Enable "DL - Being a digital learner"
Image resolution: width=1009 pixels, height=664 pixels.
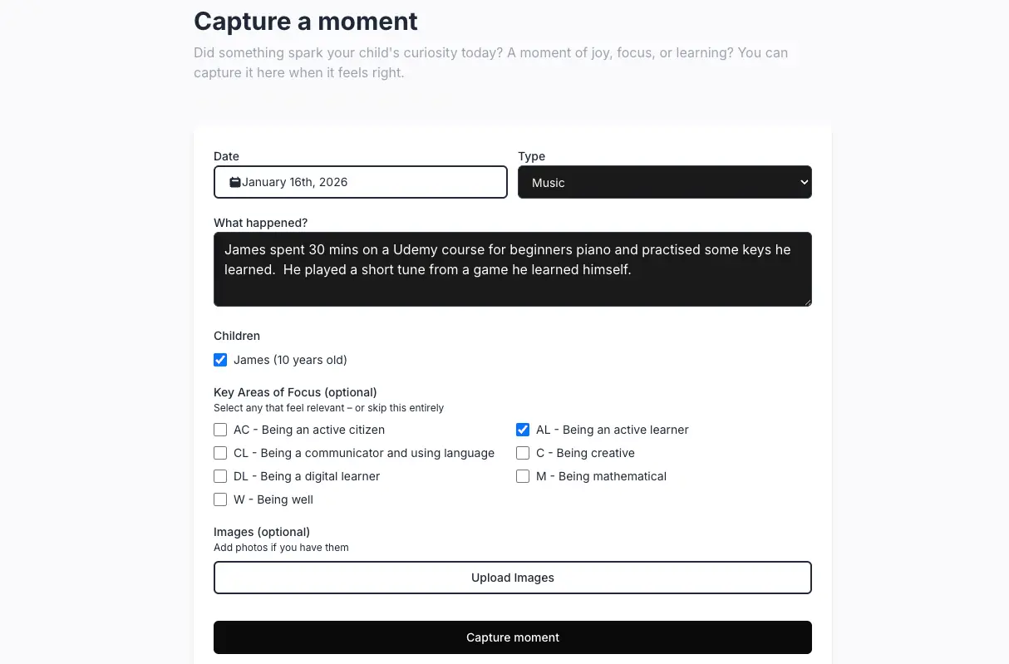click(x=220, y=476)
